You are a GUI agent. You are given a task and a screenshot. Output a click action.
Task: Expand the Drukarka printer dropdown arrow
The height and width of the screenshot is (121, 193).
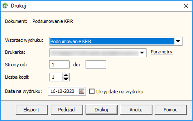142,53
